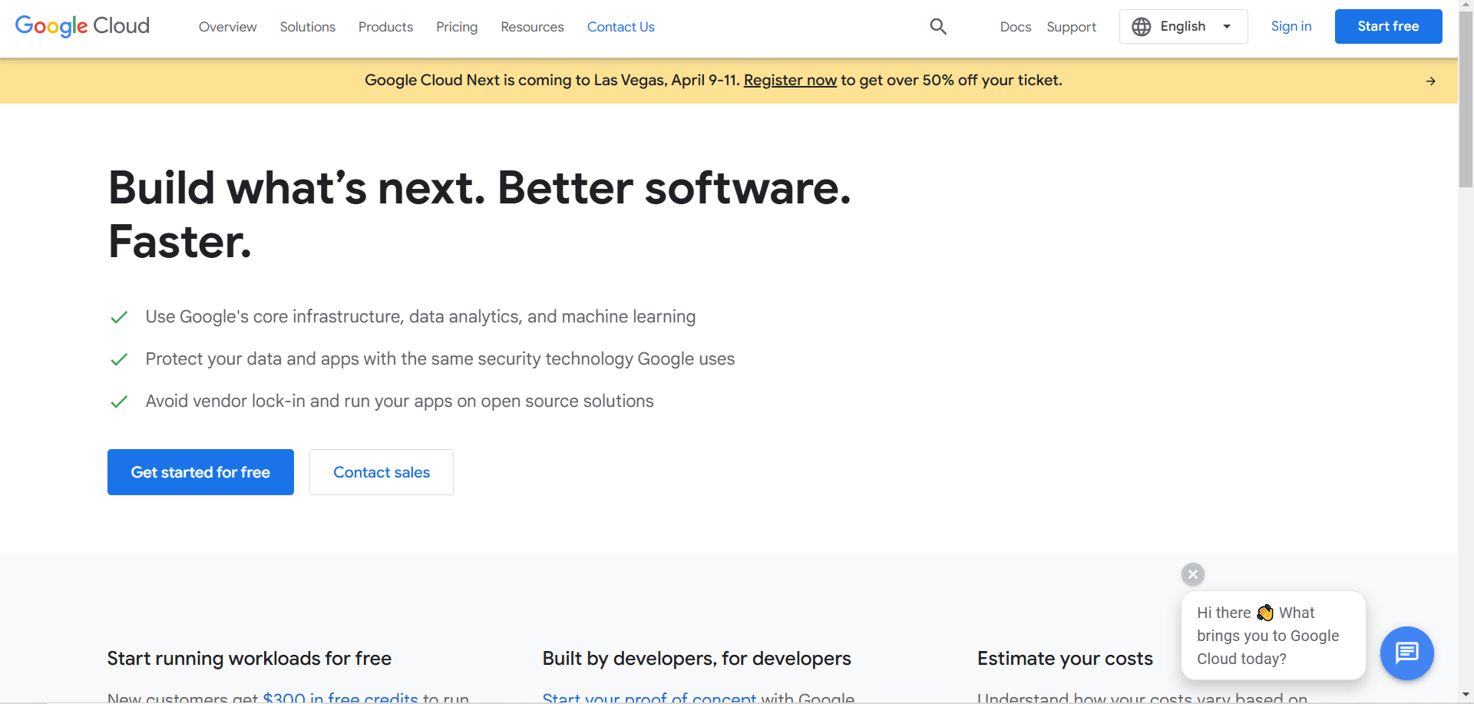Click the Google Cloud logo
Viewport: 1474px width, 704px height.
point(81,26)
